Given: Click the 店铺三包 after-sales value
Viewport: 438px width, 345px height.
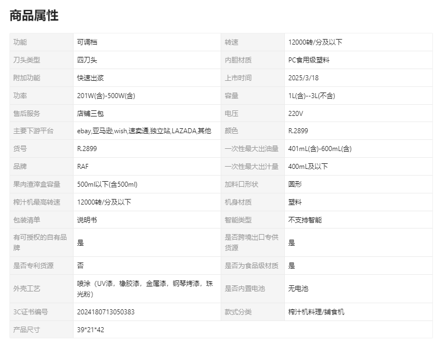Looking at the screenshot, I should point(90,114).
